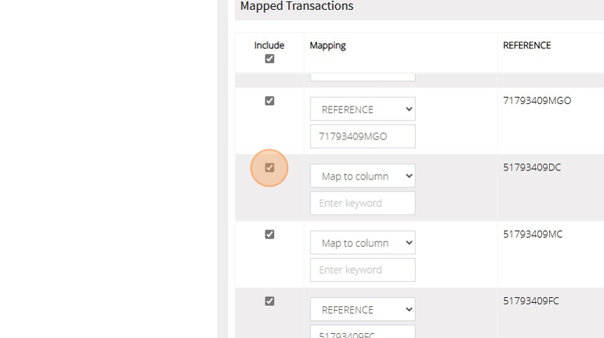Toggle the Include select-all header checkbox

pyautogui.click(x=270, y=59)
